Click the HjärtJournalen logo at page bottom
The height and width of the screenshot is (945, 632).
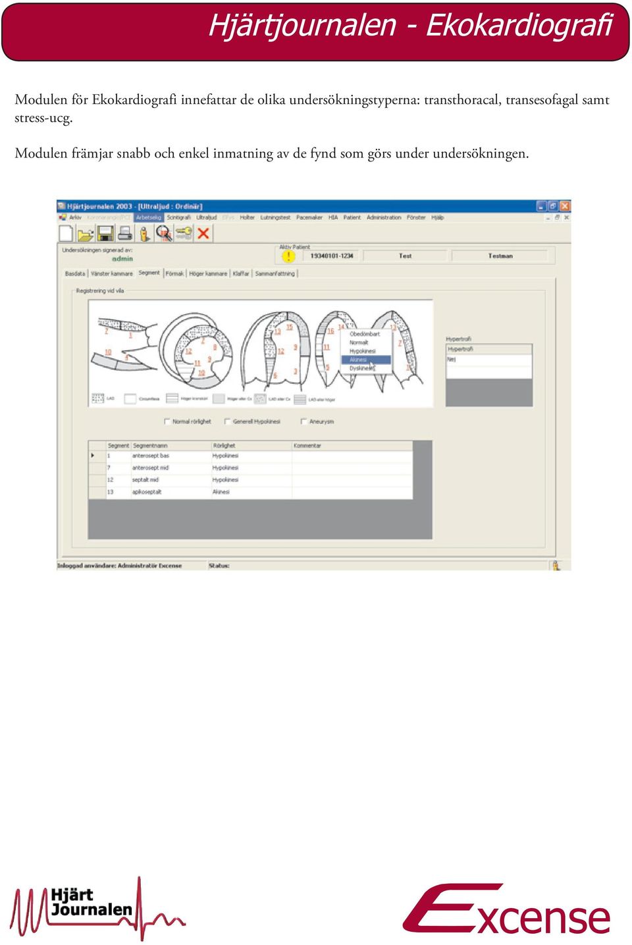97,907
